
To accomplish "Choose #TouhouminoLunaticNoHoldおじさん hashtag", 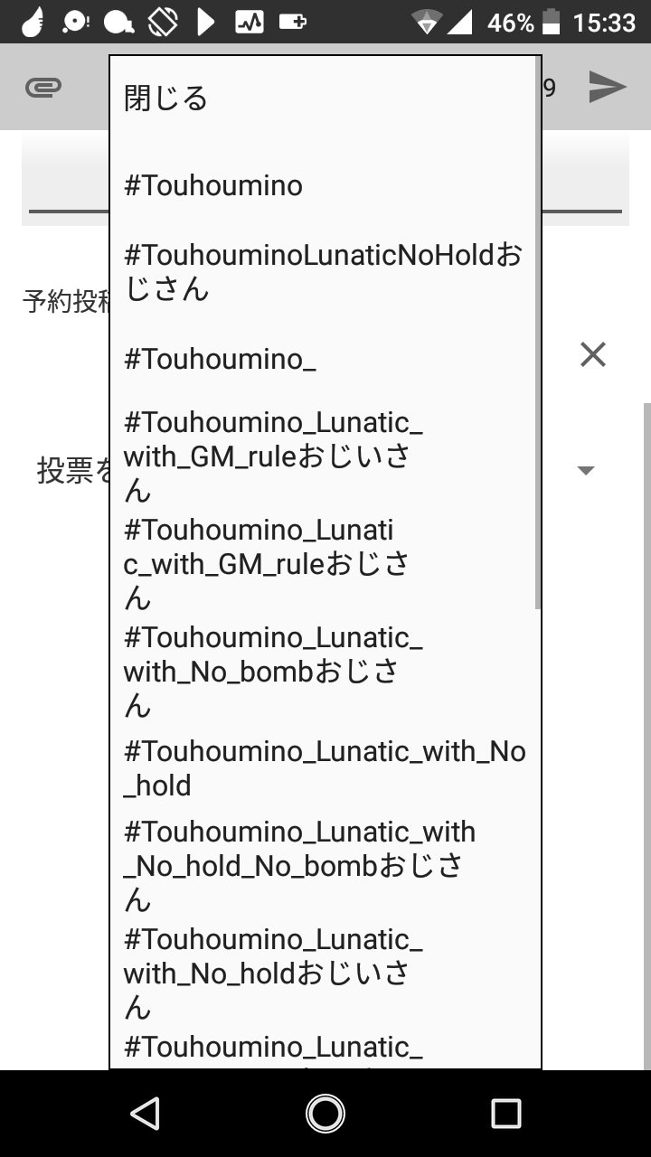I will (x=323, y=272).
